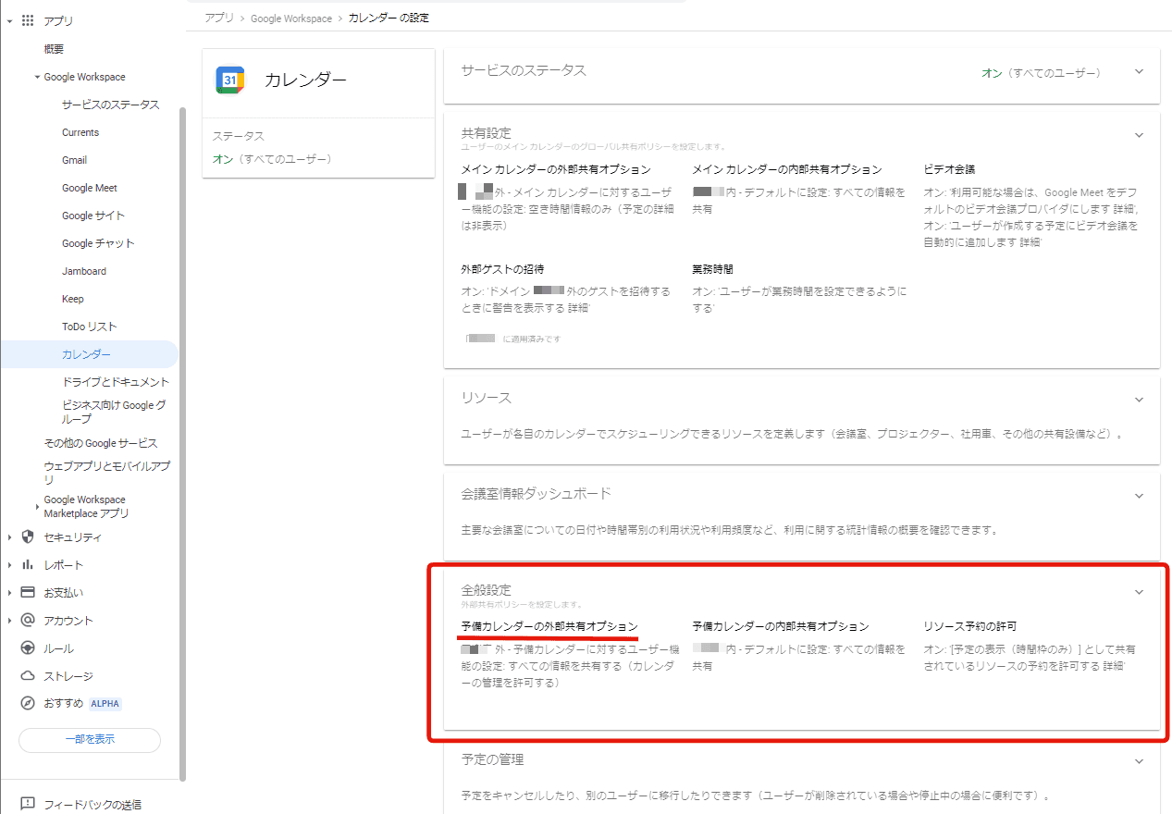Click the Google Workspace breadcrumb link
Screen dimensions: 1172x814
291,18
